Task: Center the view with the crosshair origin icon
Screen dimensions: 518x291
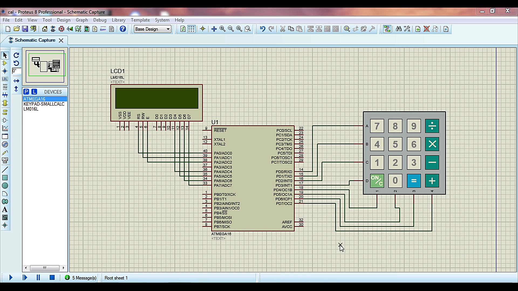Action: point(203,29)
